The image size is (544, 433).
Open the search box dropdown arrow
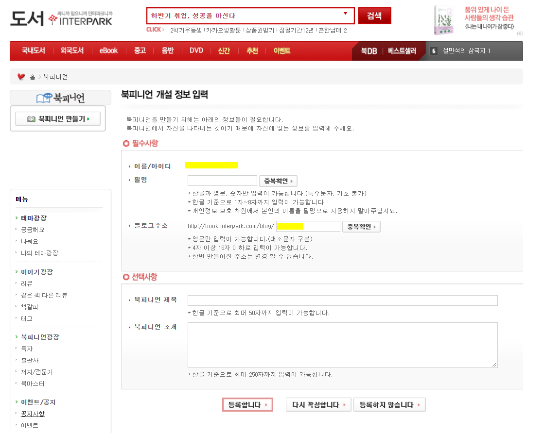pos(345,14)
